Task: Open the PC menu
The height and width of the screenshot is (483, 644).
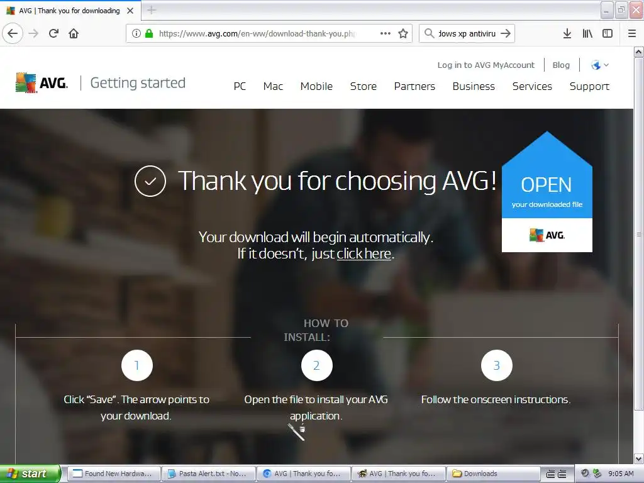Action: point(240,86)
